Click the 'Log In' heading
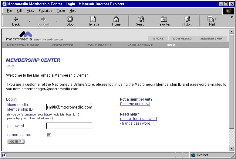236x159 pixels. pyautogui.click(x=11, y=99)
